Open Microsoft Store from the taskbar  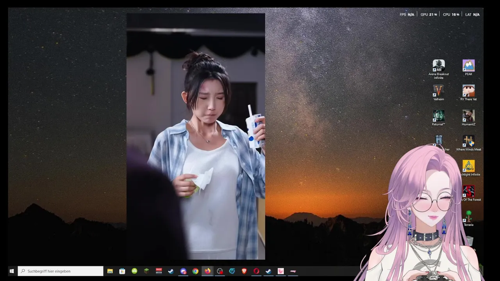click(x=122, y=271)
